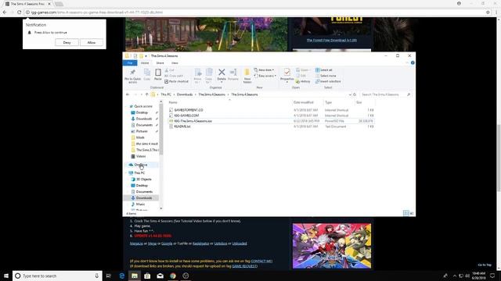Click Copy path in Clipboard group
Screen dimensions: 501x281
click(174, 76)
